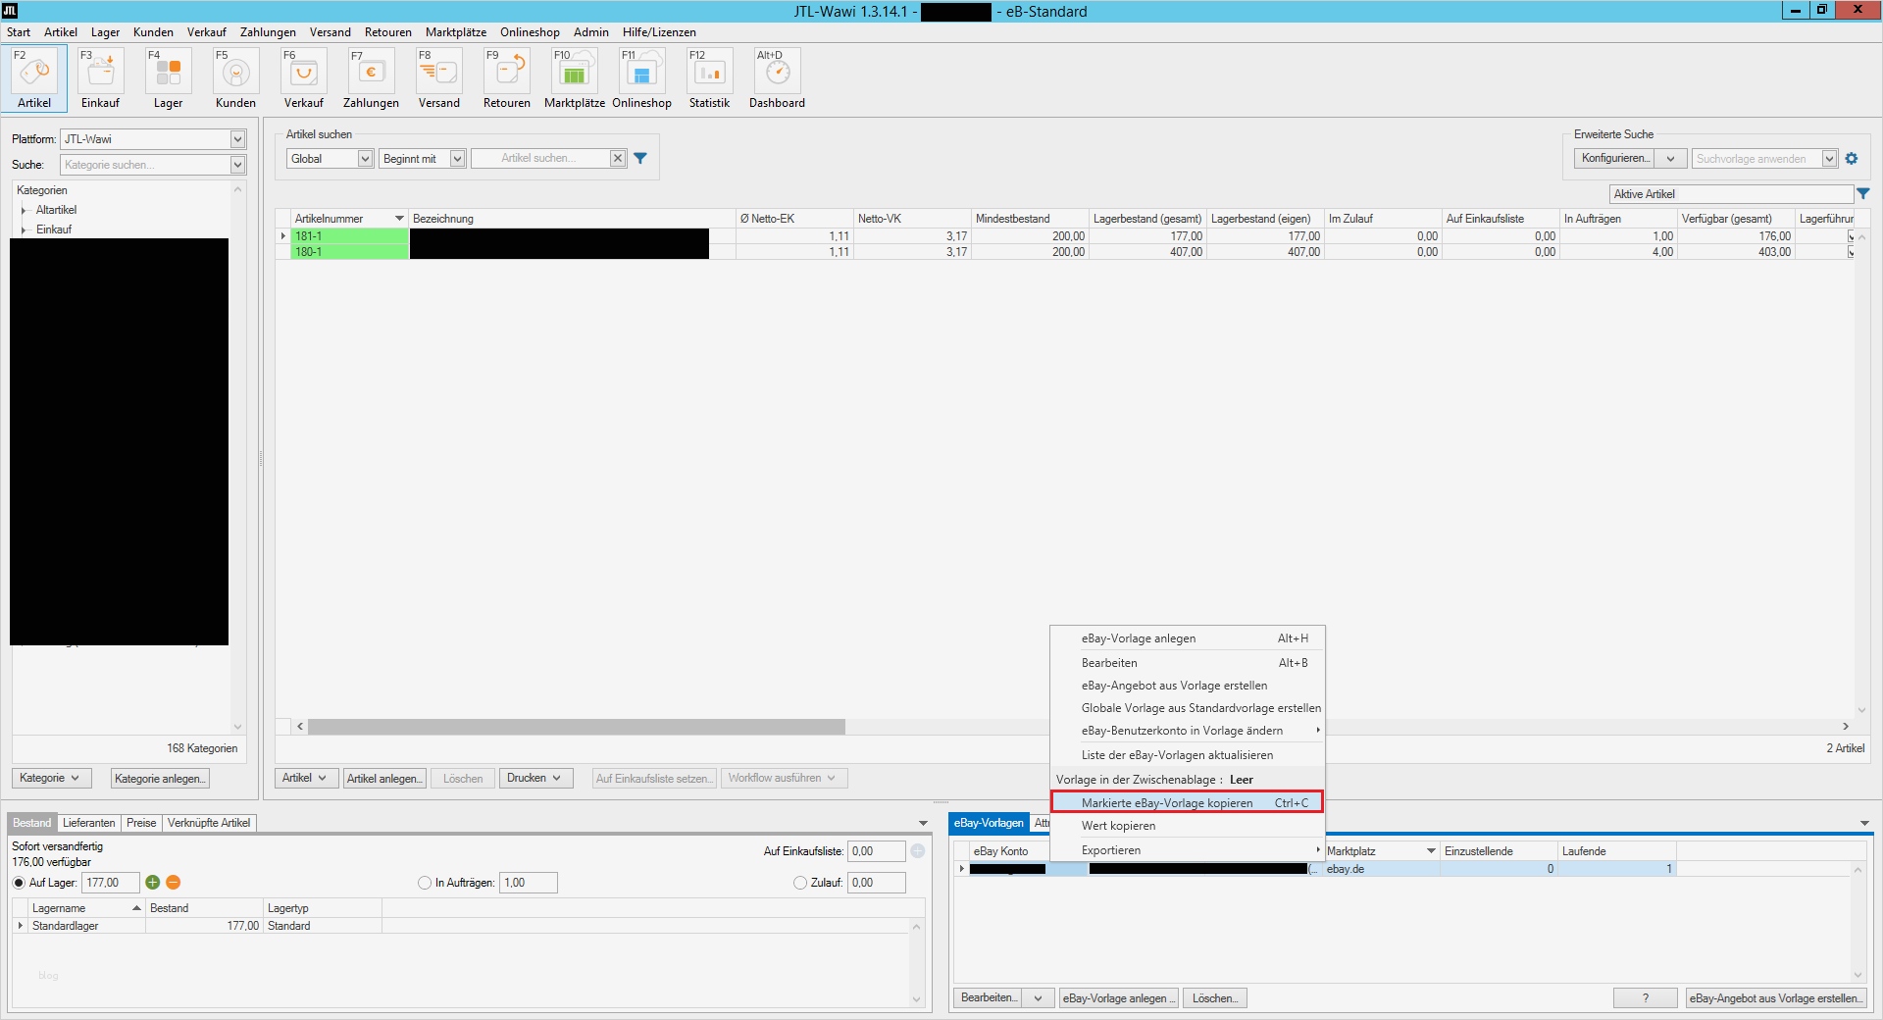This screenshot has height=1020, width=1883.
Task: Select the Auf Lager radio button
Action: coord(19,883)
